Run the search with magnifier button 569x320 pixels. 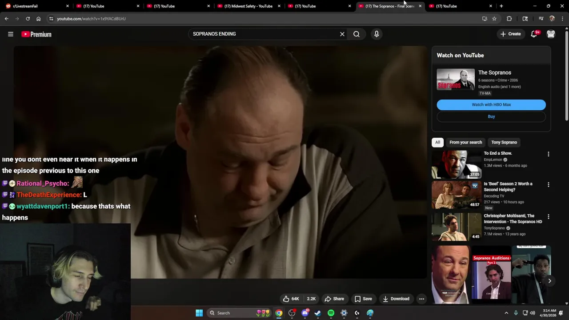click(357, 34)
